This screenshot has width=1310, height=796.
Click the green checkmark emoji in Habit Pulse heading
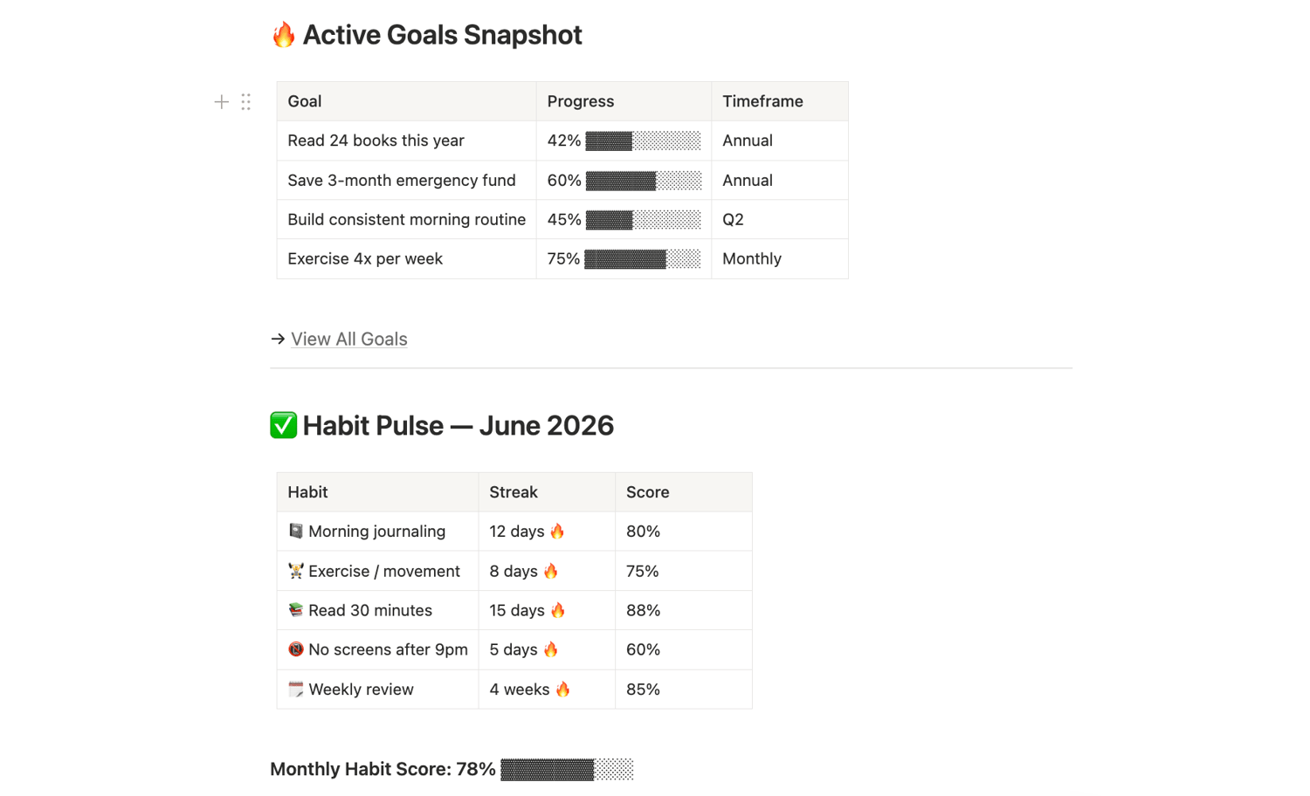click(283, 425)
